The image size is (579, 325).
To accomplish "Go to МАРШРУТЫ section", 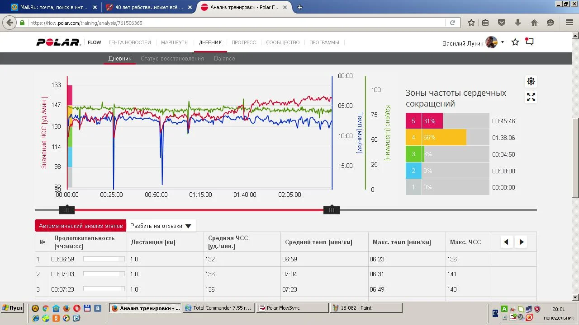I will pos(175,42).
